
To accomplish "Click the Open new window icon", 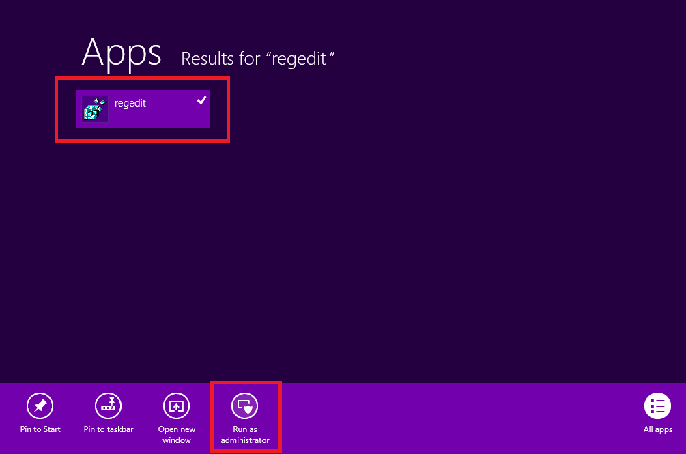I will click(176, 406).
